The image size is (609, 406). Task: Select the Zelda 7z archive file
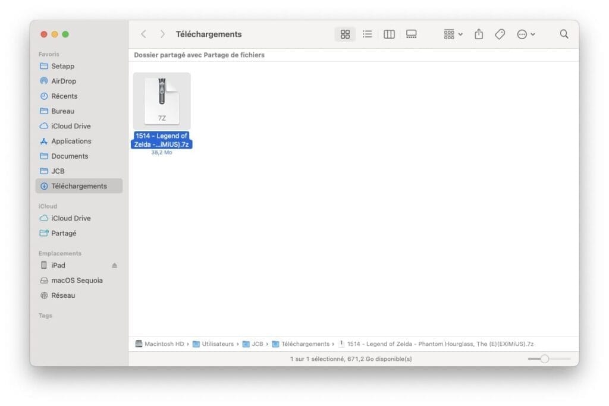tap(162, 101)
